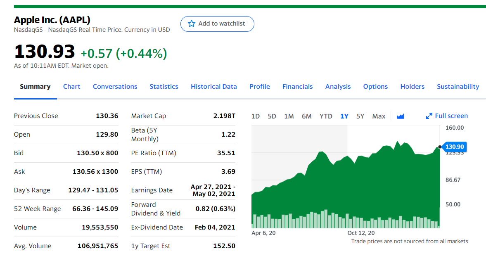Viewport: 486px width, 263px height.
Task: Open the Holders tab
Action: [412, 86]
